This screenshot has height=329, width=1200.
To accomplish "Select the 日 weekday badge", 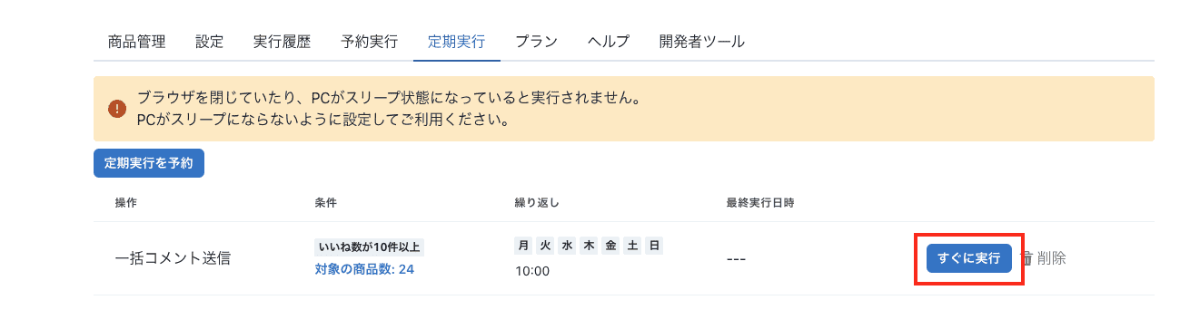I will (x=654, y=246).
